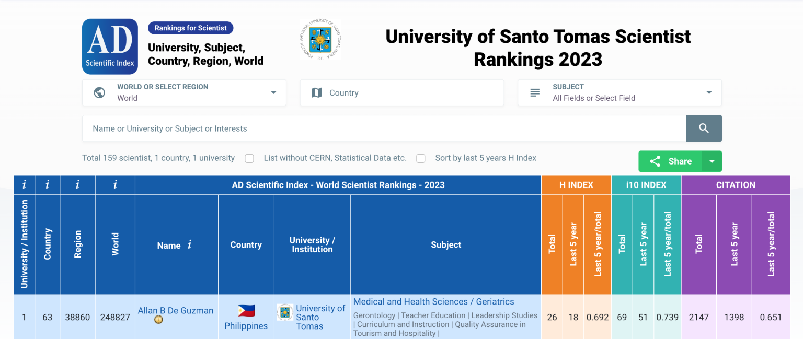Click info icon above University / Institution rank column
This screenshot has width=803, height=339.
click(x=24, y=185)
